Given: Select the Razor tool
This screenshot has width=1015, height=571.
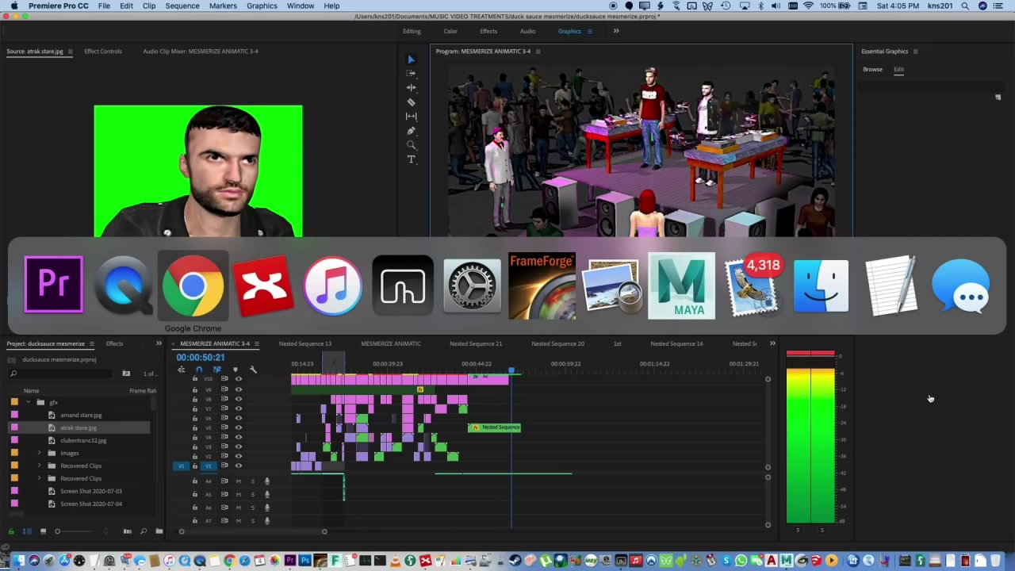Looking at the screenshot, I should (411, 102).
